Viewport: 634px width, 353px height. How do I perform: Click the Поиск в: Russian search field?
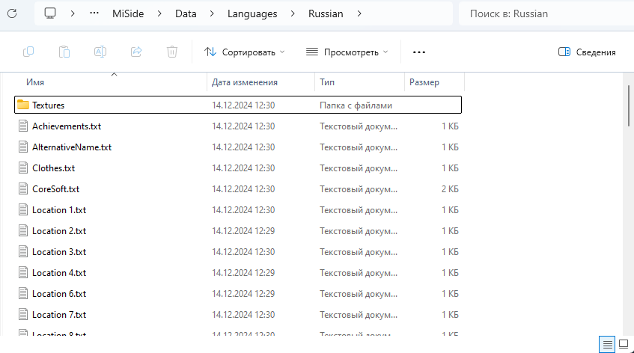point(544,13)
